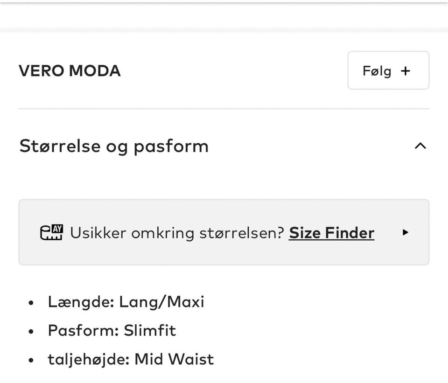This screenshot has width=448, height=383.
Task: Collapse section using the up chevron
Action: pos(420,146)
